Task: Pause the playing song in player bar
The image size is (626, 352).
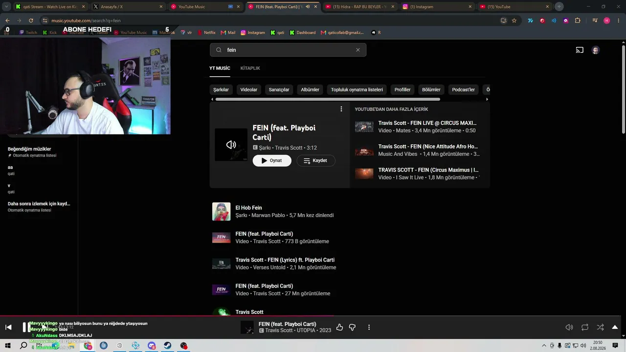Action: (26, 327)
